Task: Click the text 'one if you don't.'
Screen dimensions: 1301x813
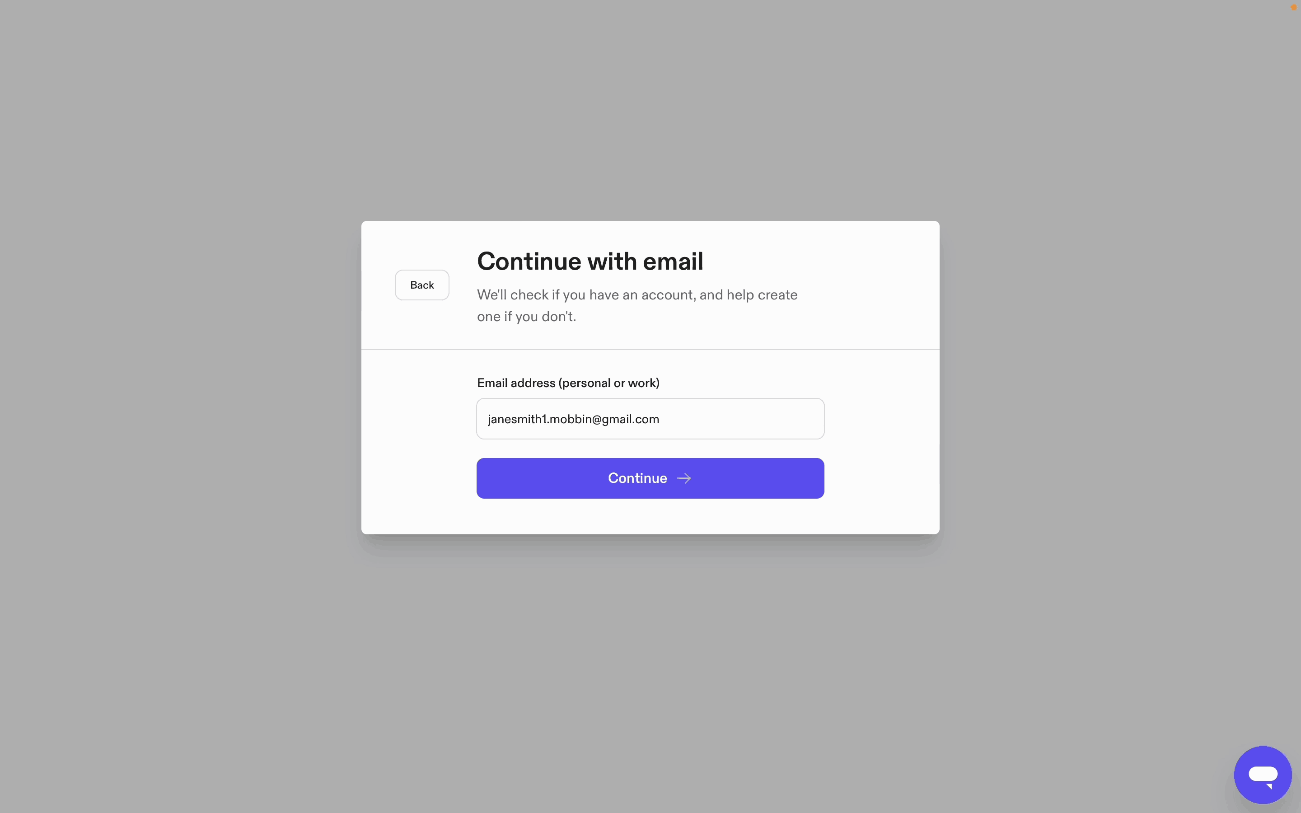Action: (x=526, y=317)
